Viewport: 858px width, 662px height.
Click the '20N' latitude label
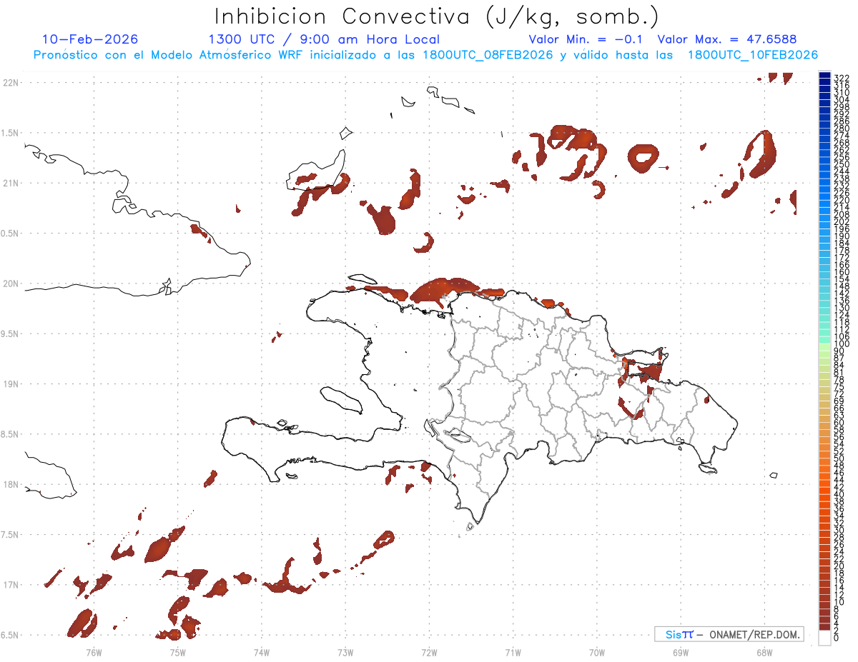tap(11, 284)
